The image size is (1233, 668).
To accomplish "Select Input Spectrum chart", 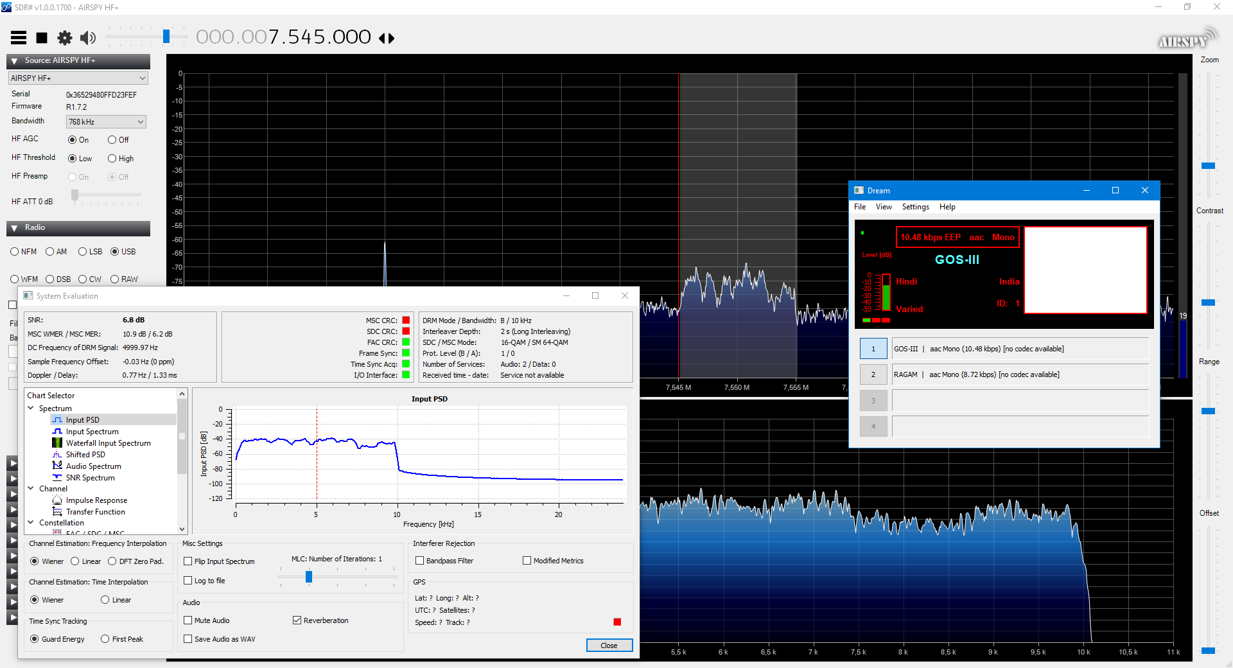I will point(92,432).
